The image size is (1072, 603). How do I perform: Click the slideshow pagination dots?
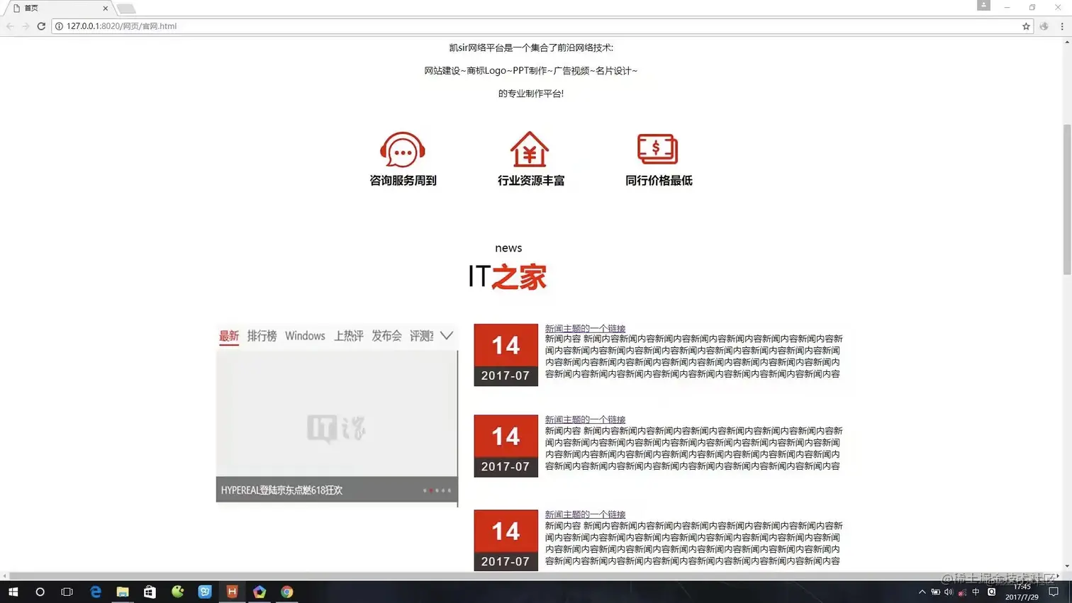point(437,490)
